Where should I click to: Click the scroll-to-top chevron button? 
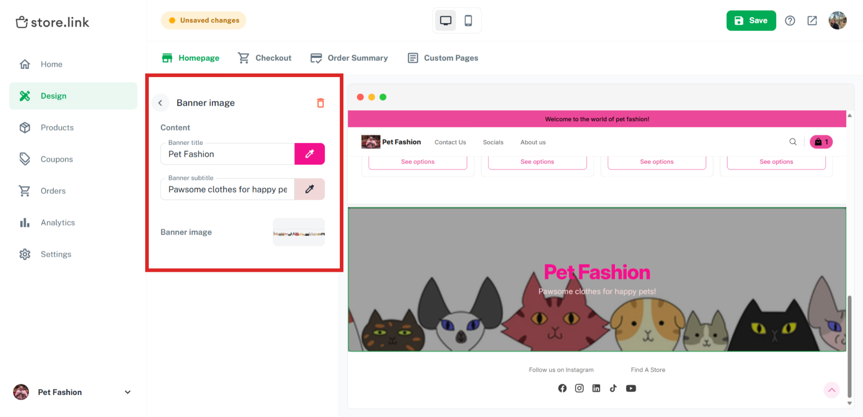(832, 390)
